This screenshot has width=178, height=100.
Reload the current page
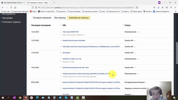11,7
